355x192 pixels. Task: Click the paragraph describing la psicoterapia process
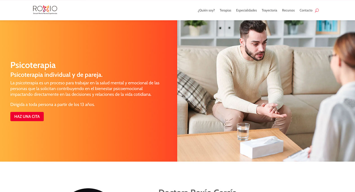click(85, 89)
